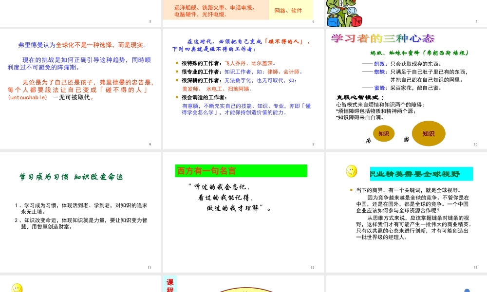Screen dimensions: 487x292
Task: Click the green 西方有一句名言 title banner
Action: tap(241, 171)
